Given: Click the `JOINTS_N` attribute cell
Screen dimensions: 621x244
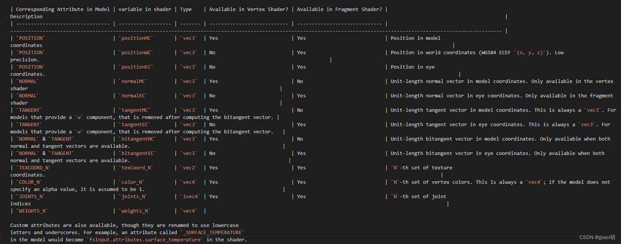Looking at the screenshot, I should [x=30, y=196].
